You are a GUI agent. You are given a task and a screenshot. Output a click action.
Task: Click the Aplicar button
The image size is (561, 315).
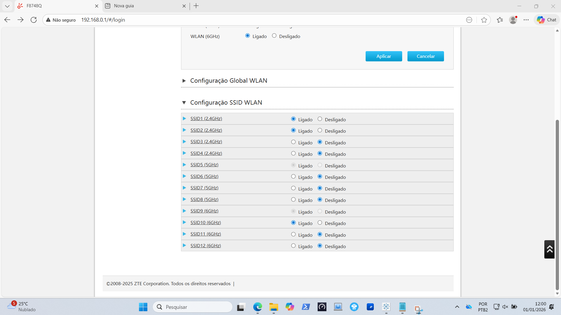coord(383,56)
